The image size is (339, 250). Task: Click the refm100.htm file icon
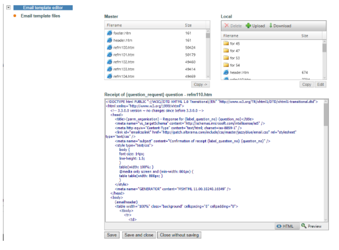pyautogui.click(x=109, y=48)
